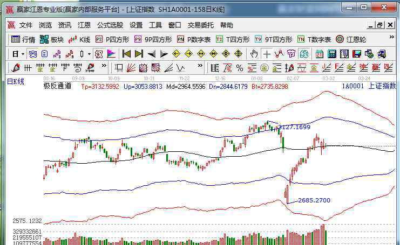Click the Tp=3132.5992 indicator value
The height and width of the screenshot is (245, 400).
click(100, 87)
